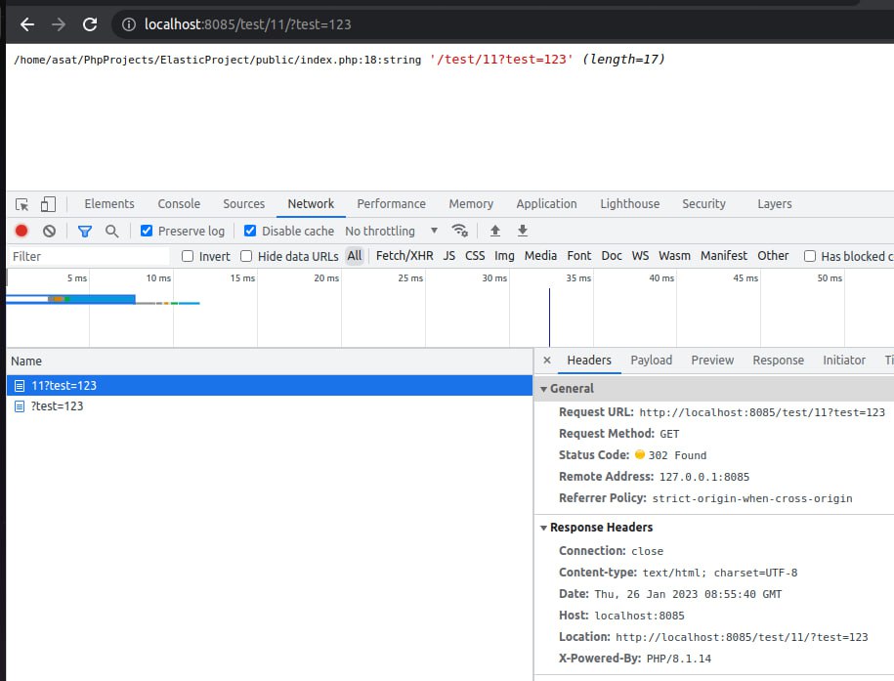894x681 pixels.
Task: Open network search magnifier icon
Action: point(111,231)
